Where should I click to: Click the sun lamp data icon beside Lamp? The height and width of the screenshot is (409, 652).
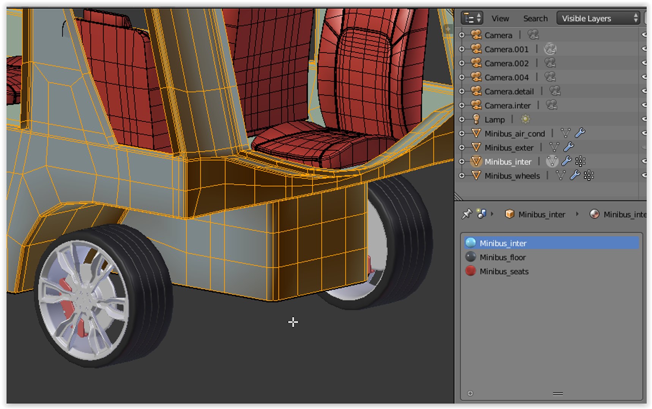click(x=525, y=119)
